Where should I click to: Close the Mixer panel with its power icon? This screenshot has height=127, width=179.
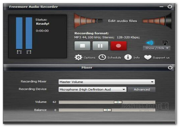pyautogui.click(x=170, y=67)
